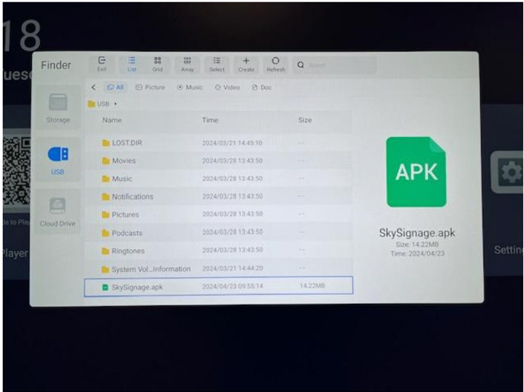This screenshot has width=524, height=392.
Task: Open the Movies folder
Action: pos(218,161)
